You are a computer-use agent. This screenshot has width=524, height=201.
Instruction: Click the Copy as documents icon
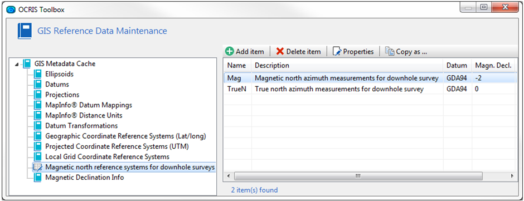coord(390,51)
